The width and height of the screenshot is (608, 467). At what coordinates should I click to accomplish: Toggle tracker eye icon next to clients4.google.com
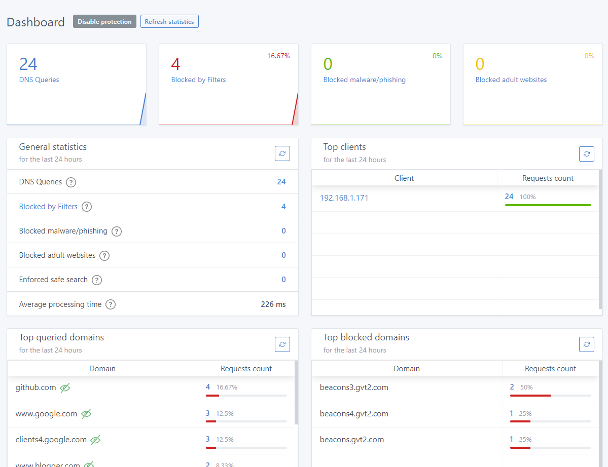click(95, 440)
